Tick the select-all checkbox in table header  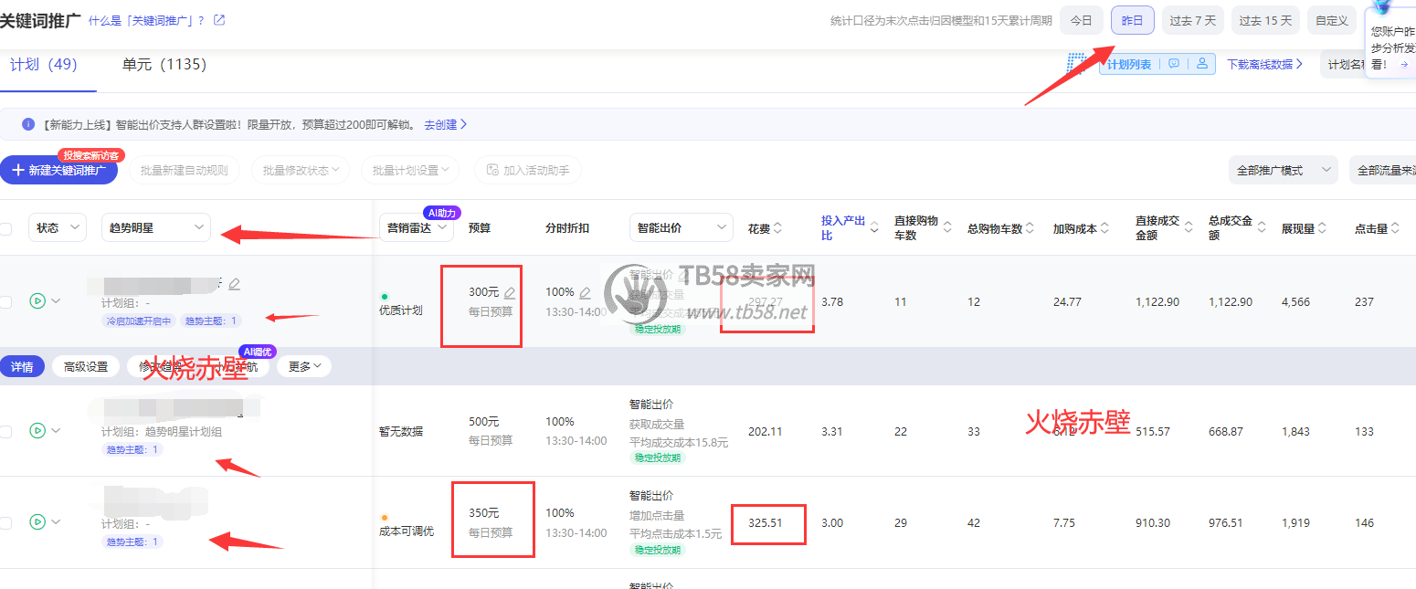tap(6, 229)
